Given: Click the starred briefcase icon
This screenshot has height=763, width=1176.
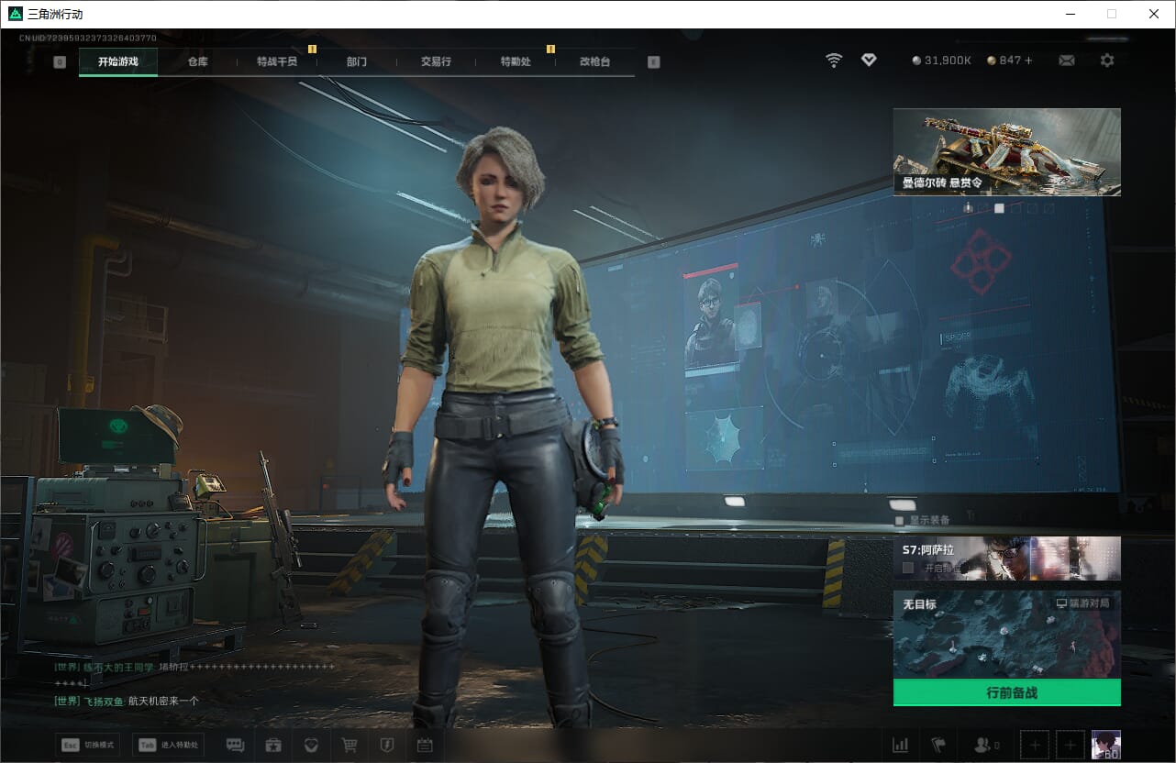Looking at the screenshot, I should pyautogui.click(x=272, y=745).
